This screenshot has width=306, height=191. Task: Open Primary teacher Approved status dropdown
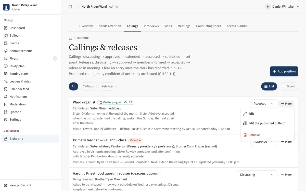coord(264,142)
